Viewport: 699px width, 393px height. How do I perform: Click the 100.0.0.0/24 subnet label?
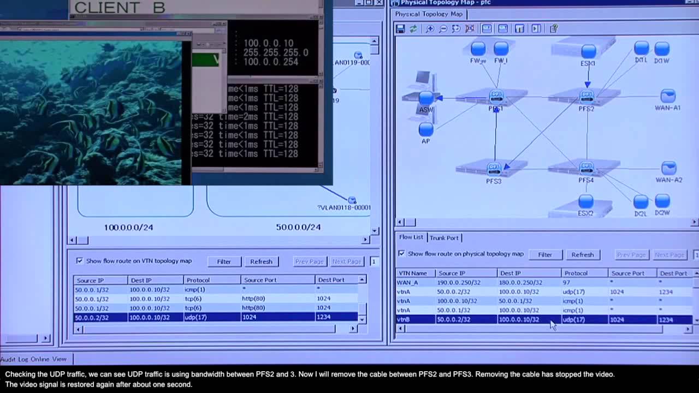pos(128,227)
